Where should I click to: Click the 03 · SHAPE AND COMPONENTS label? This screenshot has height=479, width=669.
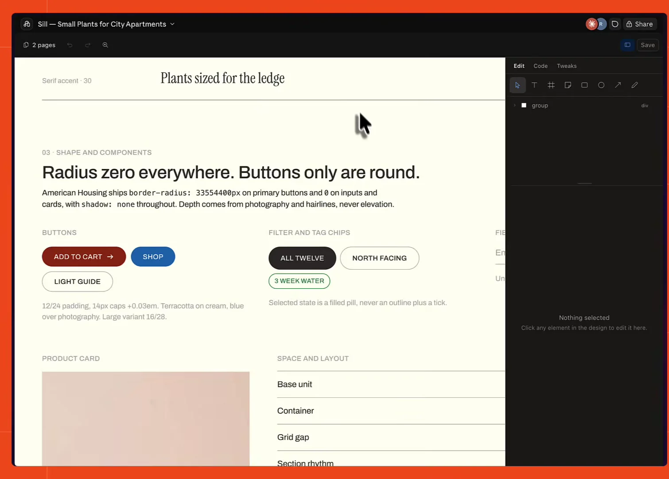coord(97,153)
